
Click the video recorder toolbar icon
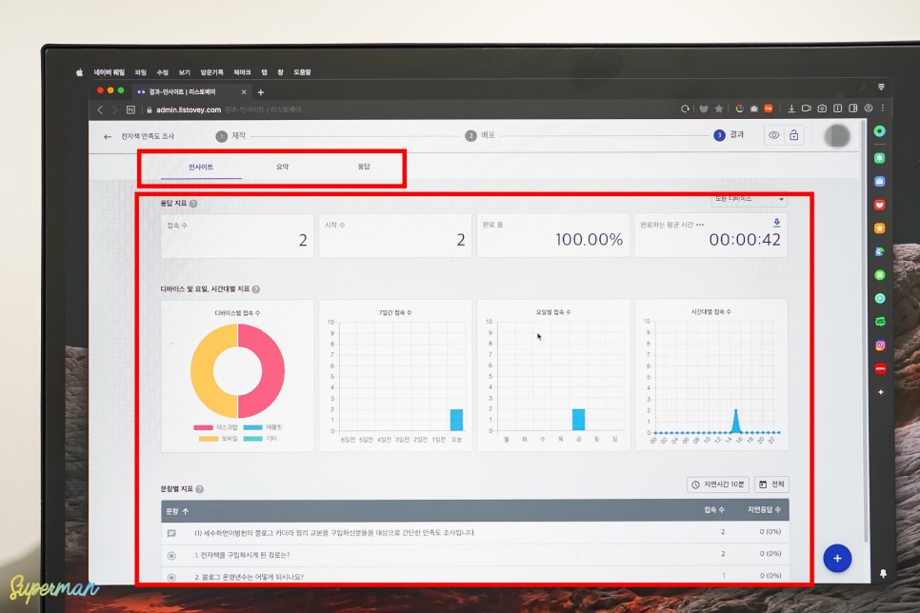point(807,109)
